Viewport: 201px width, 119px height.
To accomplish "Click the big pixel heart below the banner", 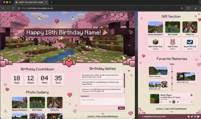I will pos(69,63).
